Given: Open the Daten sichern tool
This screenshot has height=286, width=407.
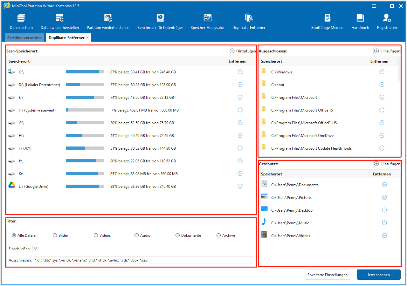Looking at the screenshot, I should click(21, 21).
